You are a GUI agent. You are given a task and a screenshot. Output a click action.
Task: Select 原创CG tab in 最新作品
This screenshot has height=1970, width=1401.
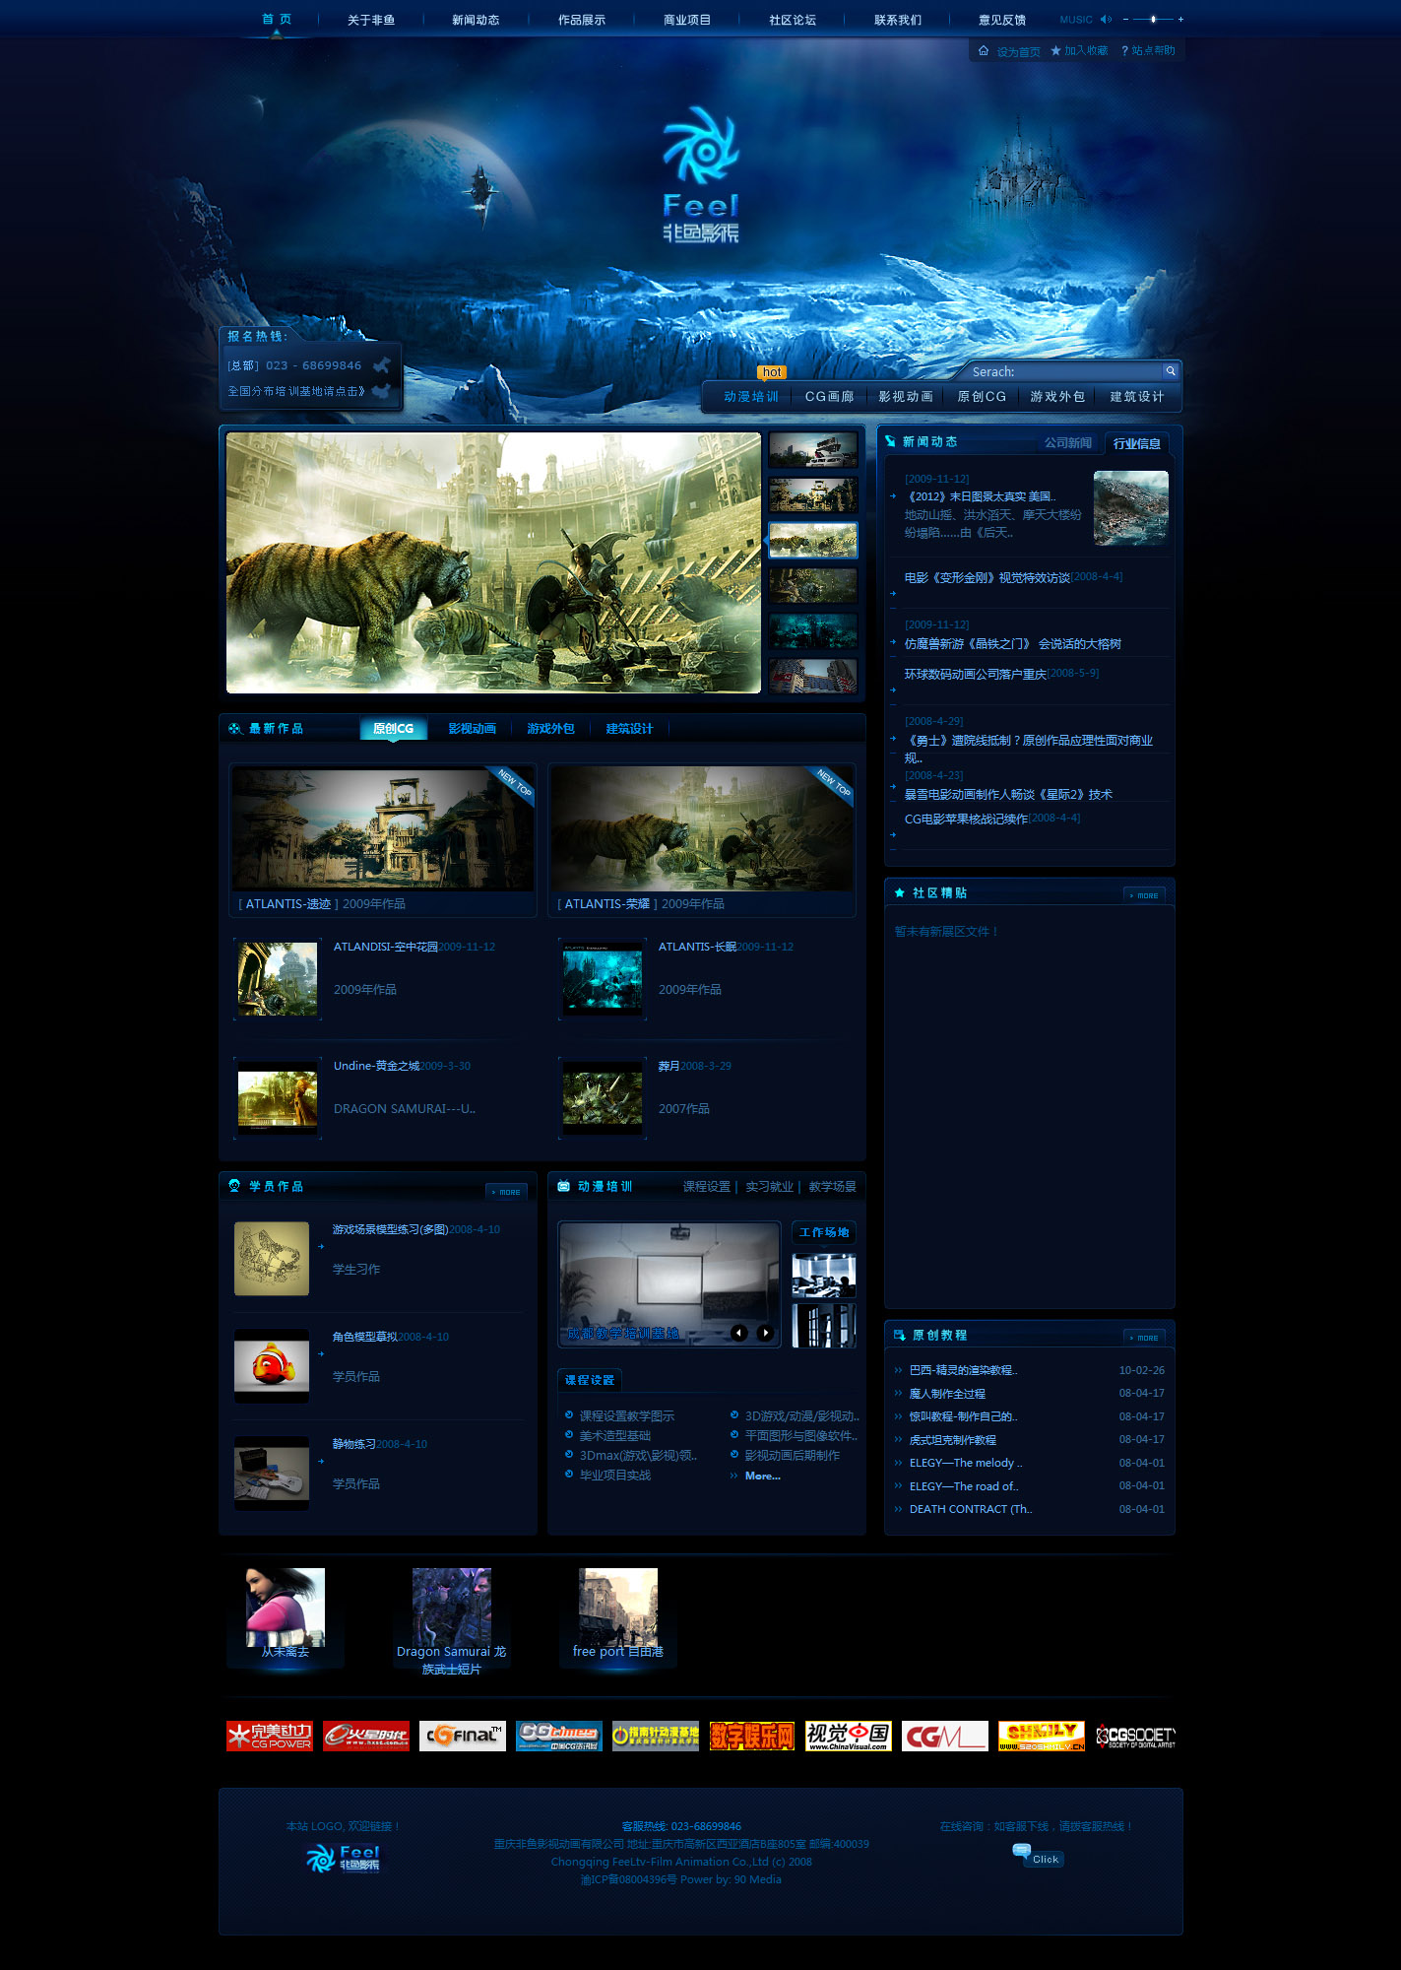tap(393, 729)
